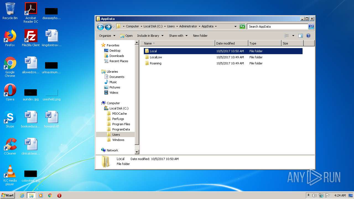354x199 pixels.
Task: Open the Share with menu
Action: (178, 36)
